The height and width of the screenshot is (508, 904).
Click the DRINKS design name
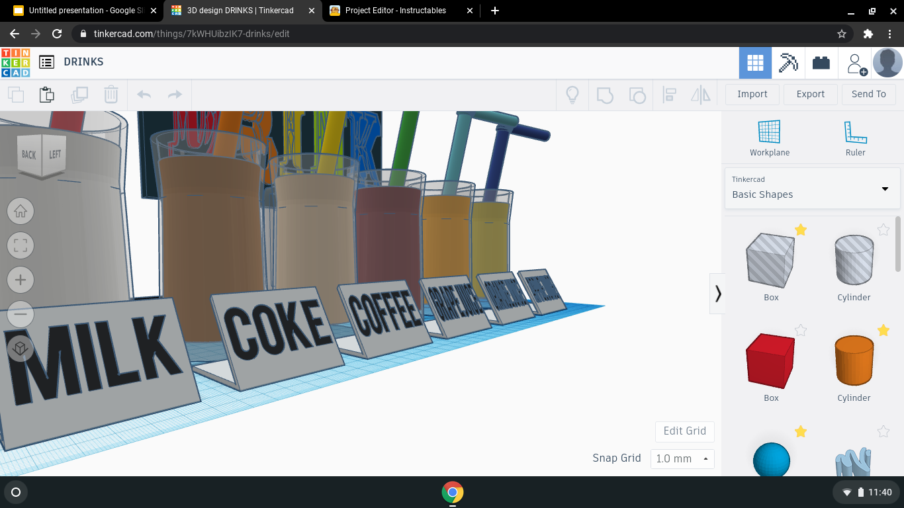tap(83, 62)
